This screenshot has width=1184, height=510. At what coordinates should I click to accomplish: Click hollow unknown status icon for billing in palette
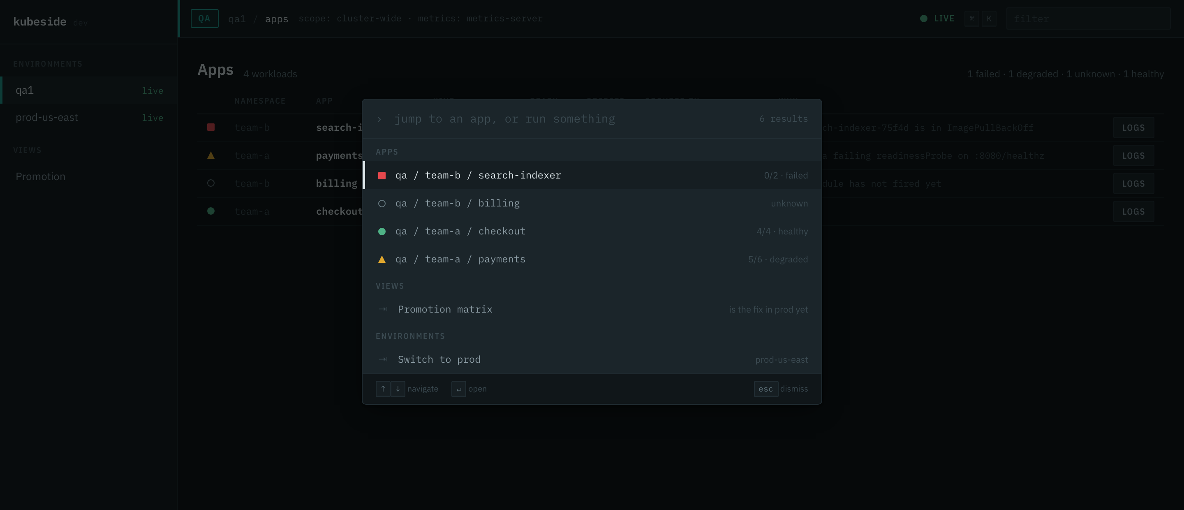(x=382, y=203)
